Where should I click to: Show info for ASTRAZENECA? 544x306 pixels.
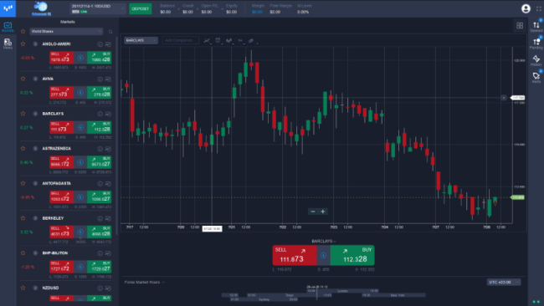click(x=100, y=149)
